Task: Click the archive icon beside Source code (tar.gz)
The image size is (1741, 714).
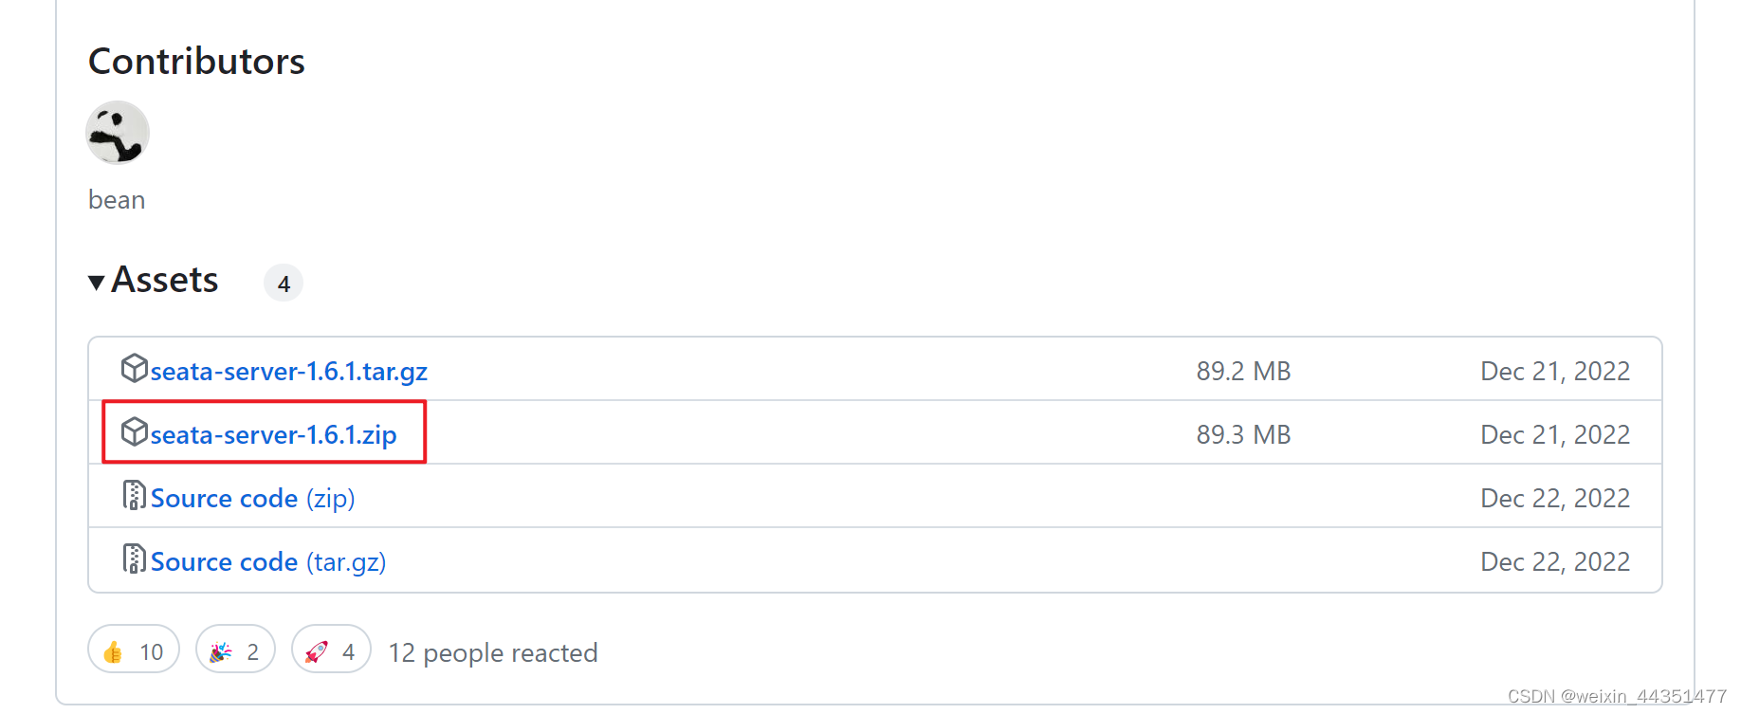Action: [136, 559]
